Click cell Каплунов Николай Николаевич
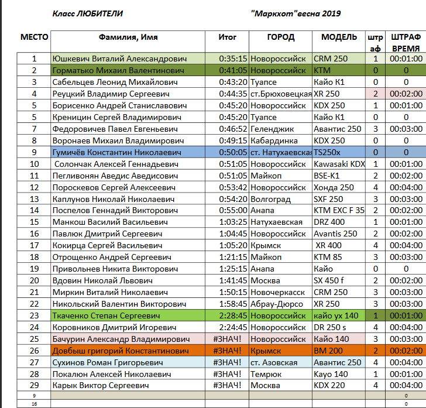This screenshot has width=426, height=408. pos(128,198)
